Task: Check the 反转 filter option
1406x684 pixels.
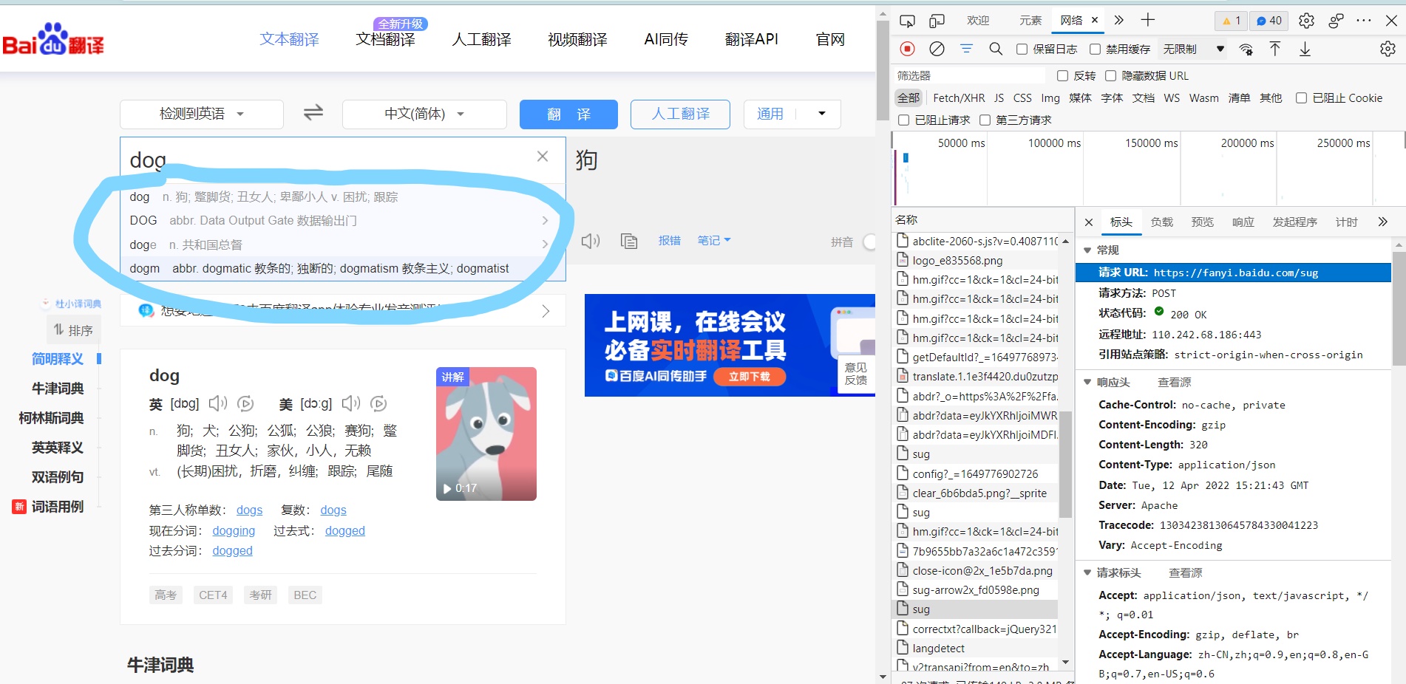Action: [1062, 75]
